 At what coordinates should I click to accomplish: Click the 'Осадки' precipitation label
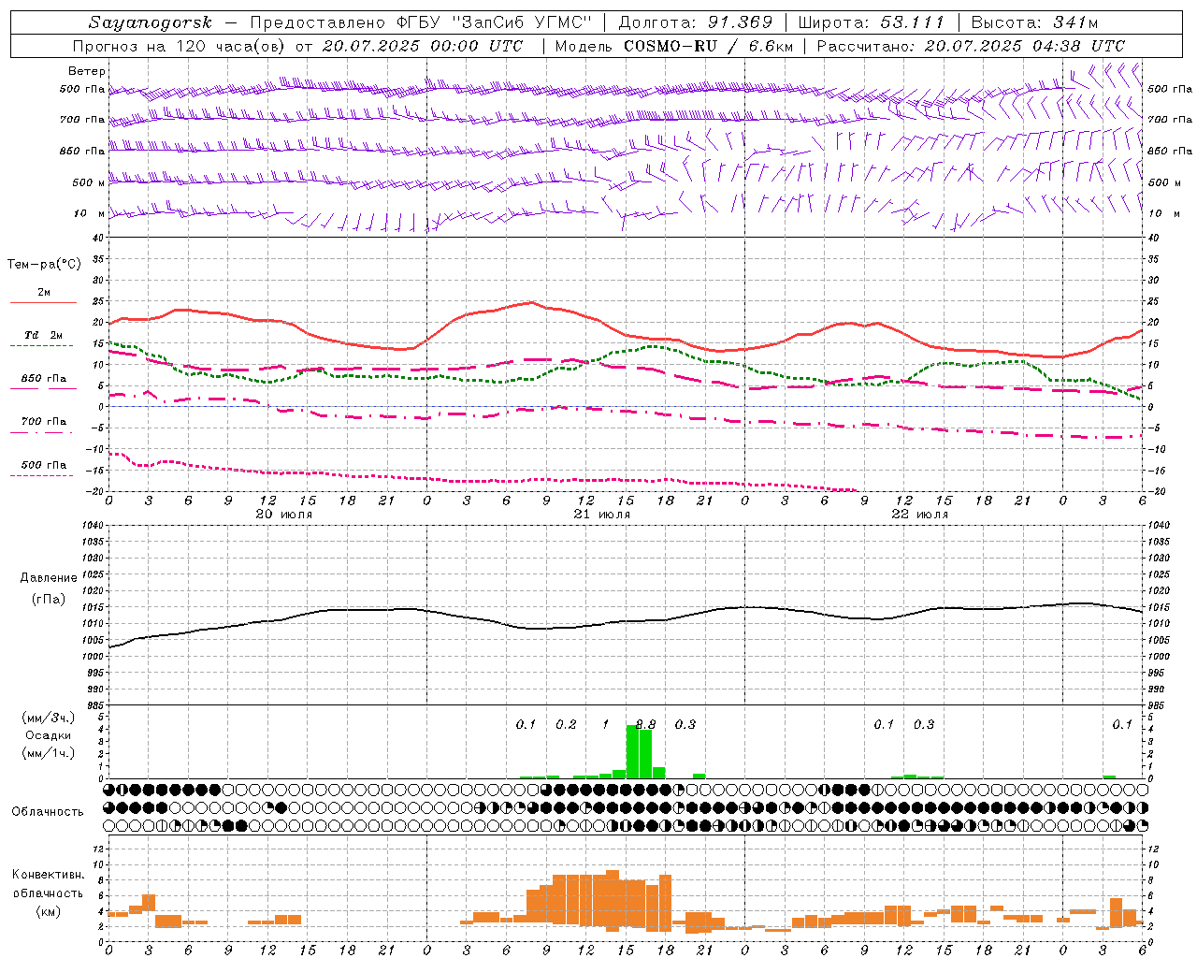pos(49,735)
